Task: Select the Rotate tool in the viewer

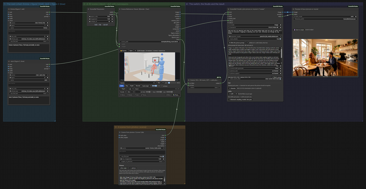Action: click(x=130, y=95)
